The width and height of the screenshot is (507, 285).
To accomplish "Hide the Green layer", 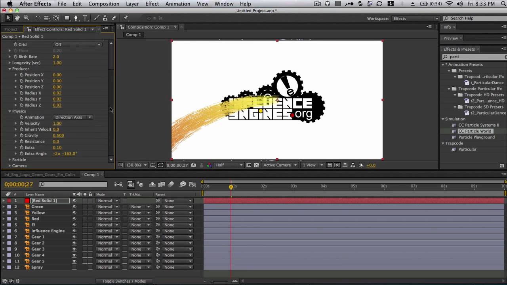I will 74,207.
